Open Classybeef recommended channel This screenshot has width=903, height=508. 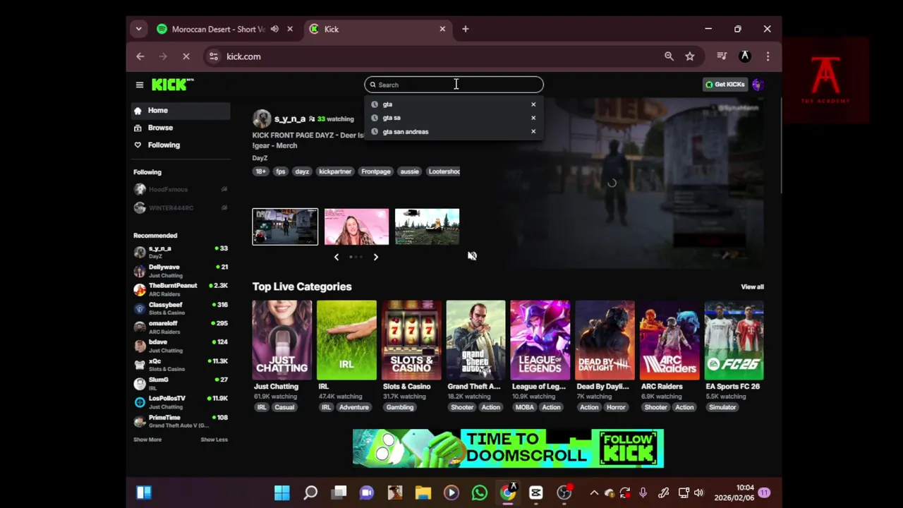coord(181,308)
